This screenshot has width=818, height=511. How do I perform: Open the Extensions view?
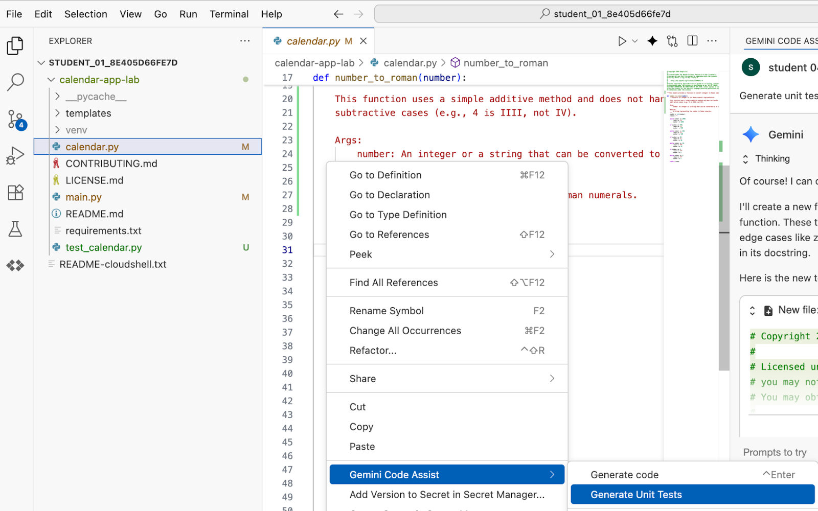click(15, 193)
